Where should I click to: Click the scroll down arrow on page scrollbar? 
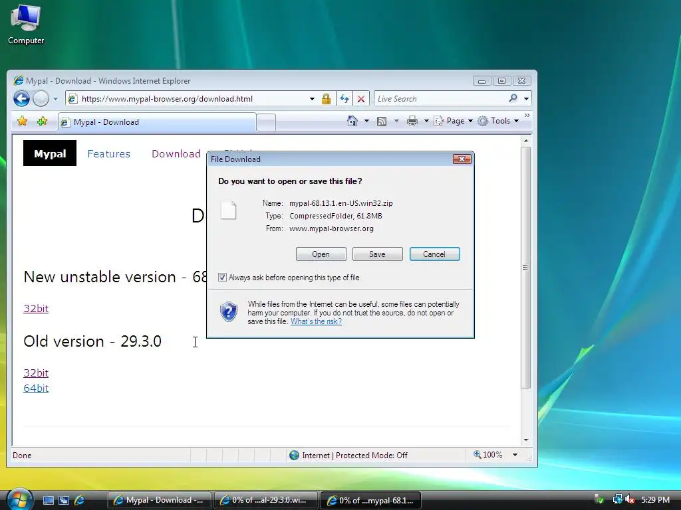[x=526, y=440]
